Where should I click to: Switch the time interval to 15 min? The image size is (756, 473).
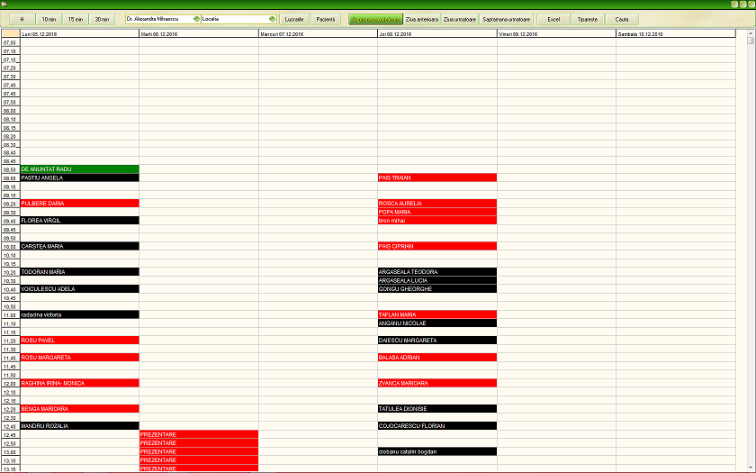tap(76, 19)
